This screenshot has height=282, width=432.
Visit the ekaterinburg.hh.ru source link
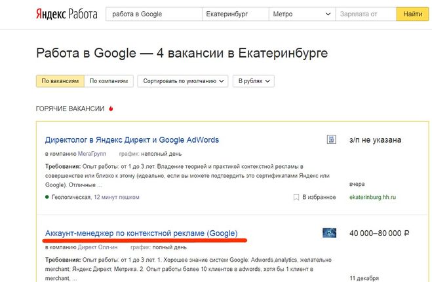(373, 197)
